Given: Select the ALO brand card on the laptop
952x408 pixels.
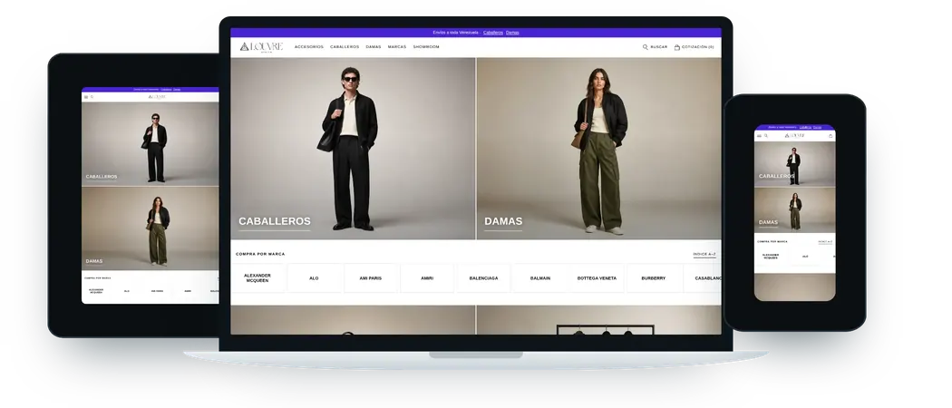Looking at the screenshot, I should tap(314, 278).
